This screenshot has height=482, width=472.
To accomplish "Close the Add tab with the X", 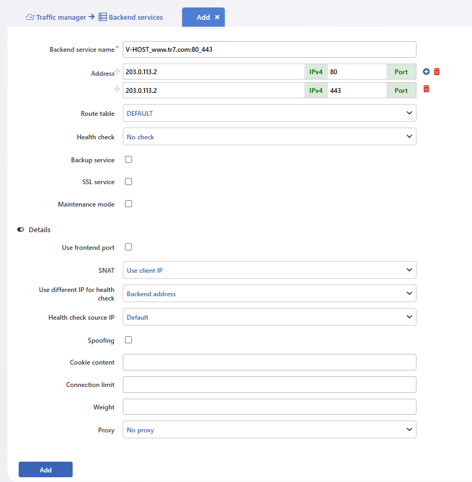I will (217, 17).
